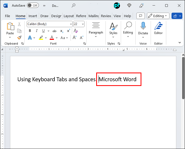
Task: Switch to the View tab
Action: pos(117,16)
